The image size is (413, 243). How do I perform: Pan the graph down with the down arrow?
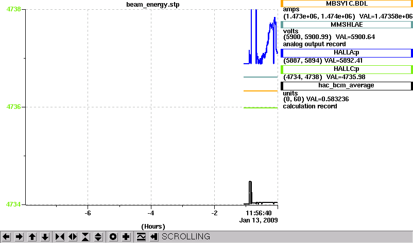[45, 237]
